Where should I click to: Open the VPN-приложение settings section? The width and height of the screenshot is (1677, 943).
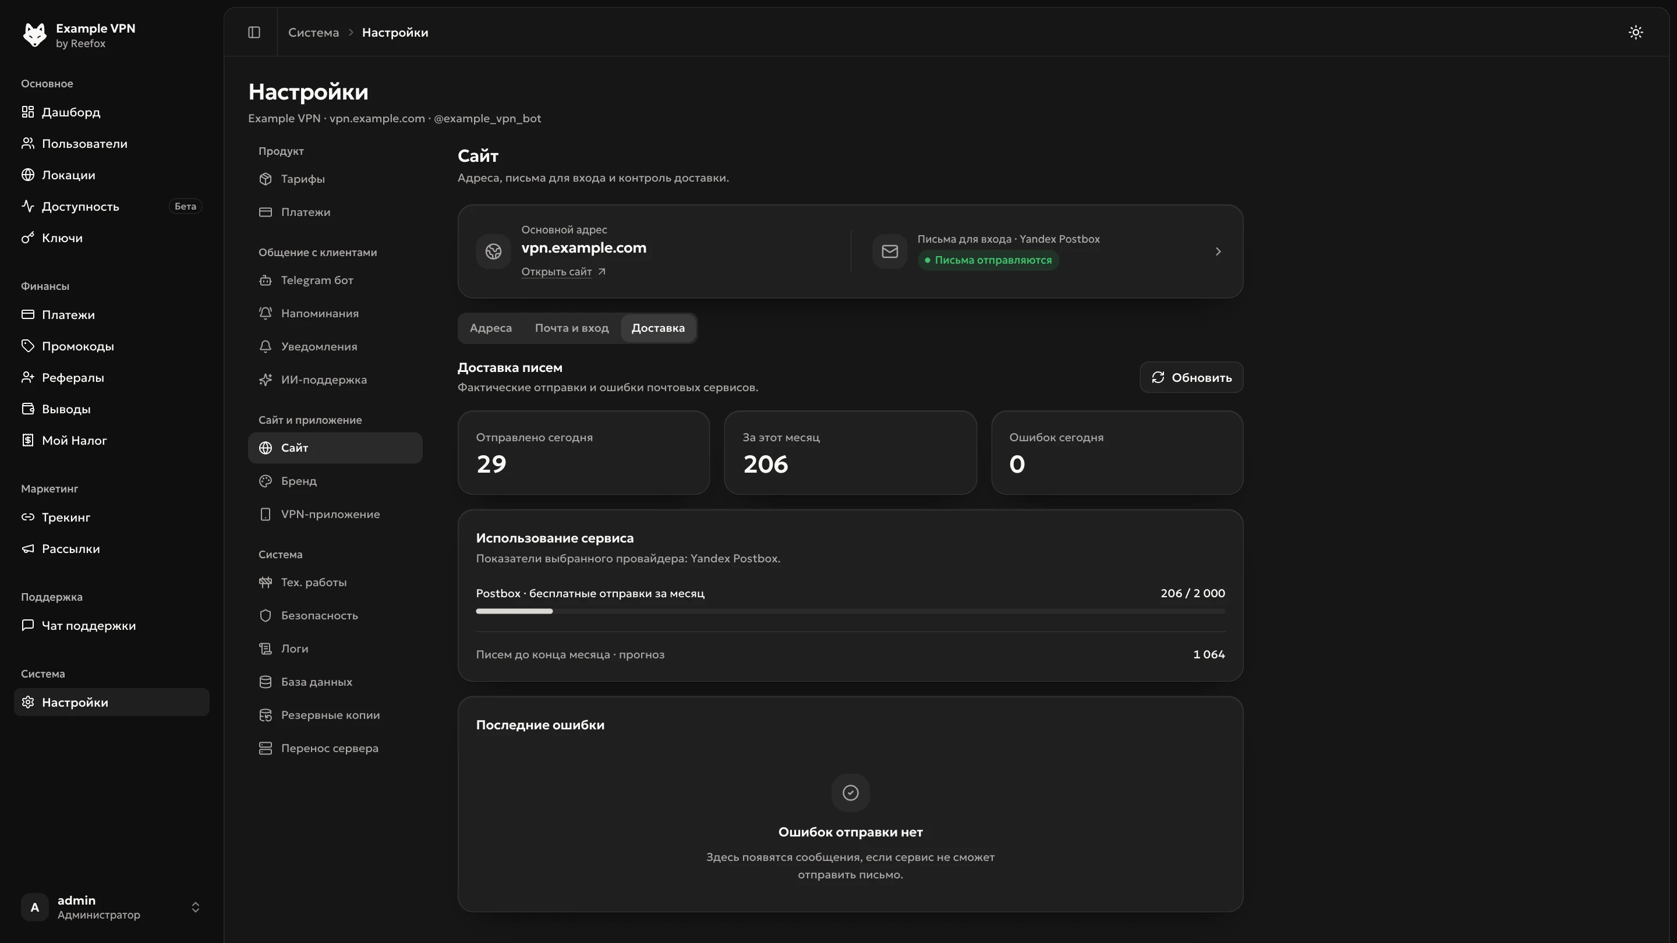(335, 514)
